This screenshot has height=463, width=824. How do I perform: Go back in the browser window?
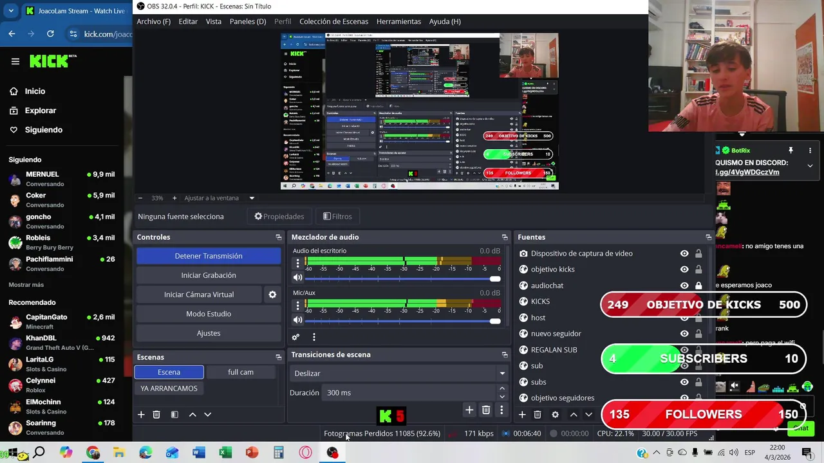12,33
